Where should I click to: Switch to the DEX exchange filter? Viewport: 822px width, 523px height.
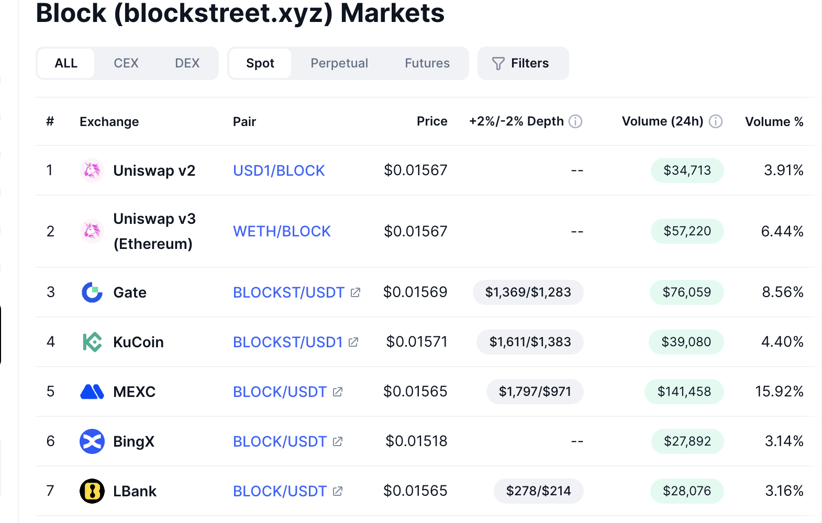(x=187, y=63)
